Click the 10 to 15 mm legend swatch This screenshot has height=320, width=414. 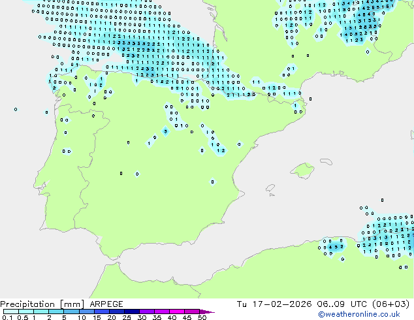86,312
